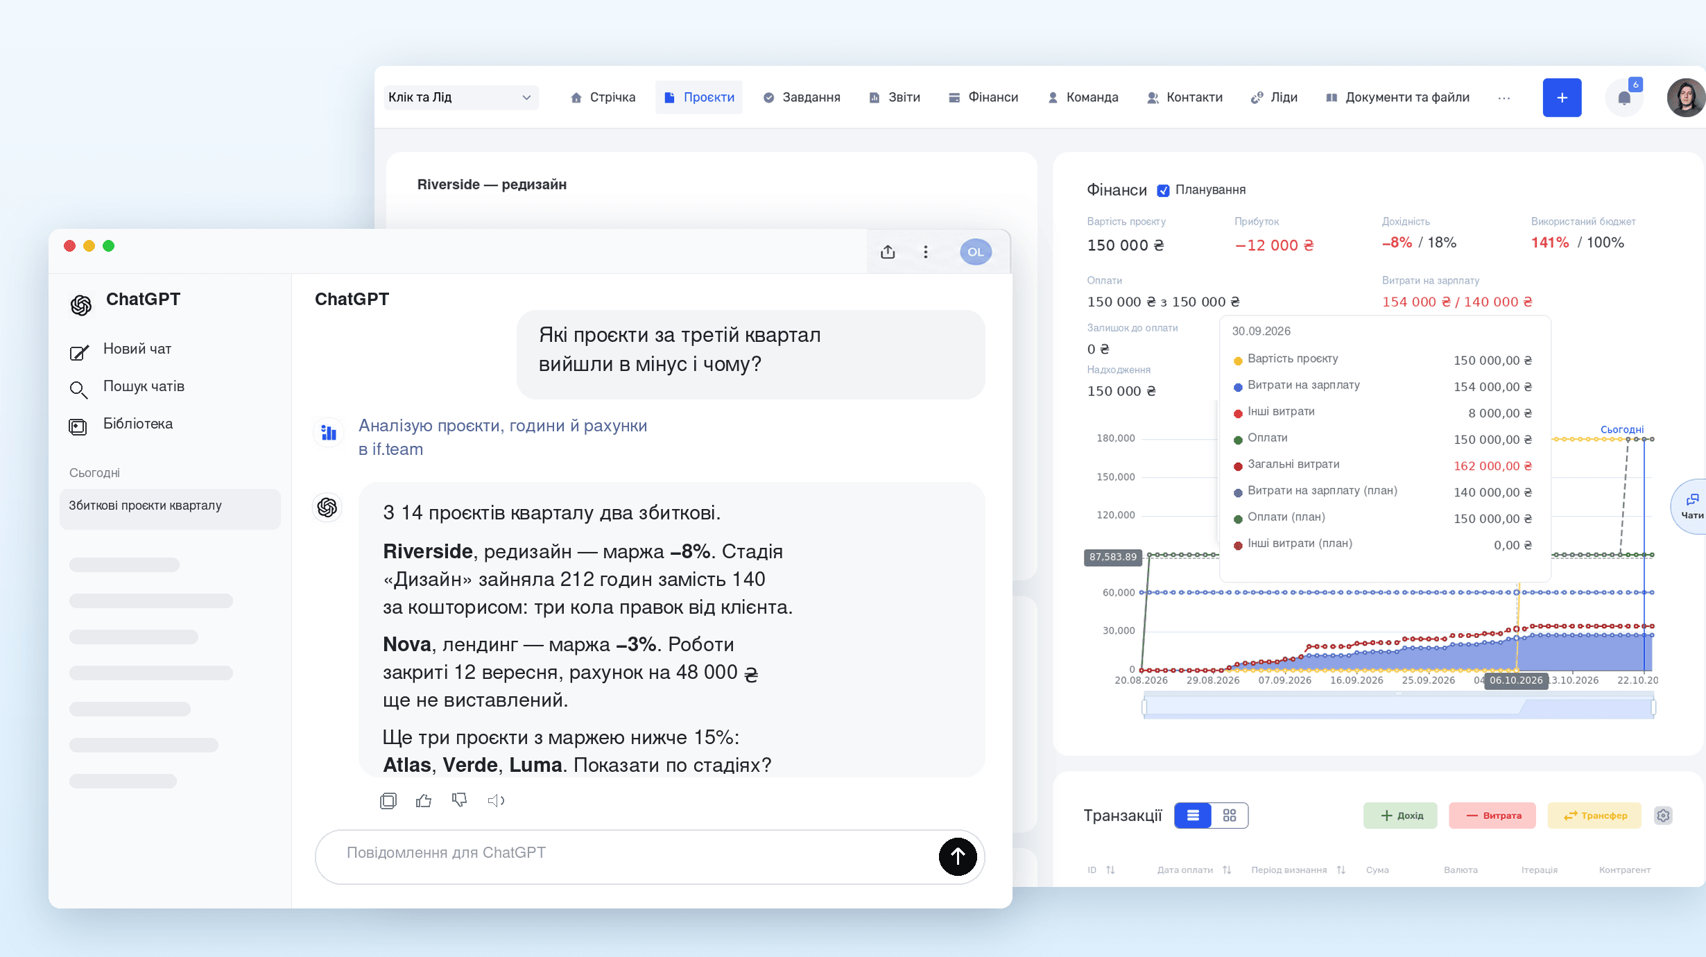Open the profile photo in if.team

[x=1686, y=98]
